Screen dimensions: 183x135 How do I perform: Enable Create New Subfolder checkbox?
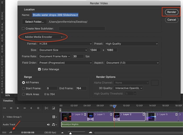coord(23,29)
